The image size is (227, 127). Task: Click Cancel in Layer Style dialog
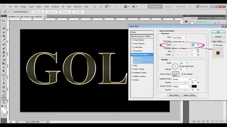click(x=218, y=37)
